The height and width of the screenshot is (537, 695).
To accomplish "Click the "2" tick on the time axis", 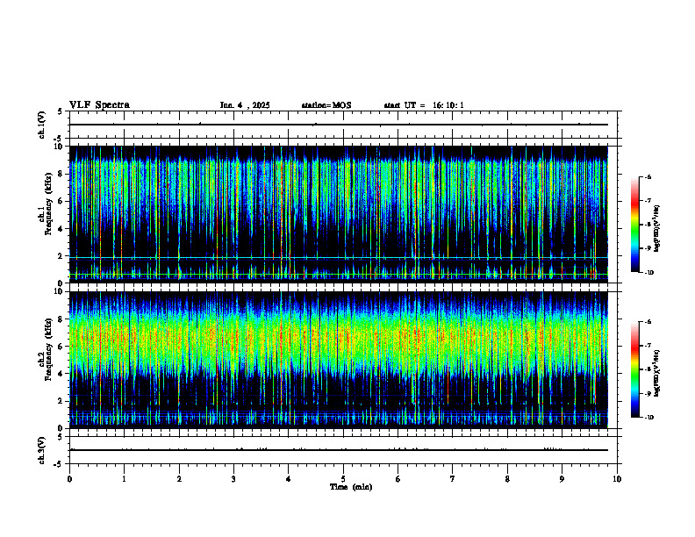I will point(179,479).
